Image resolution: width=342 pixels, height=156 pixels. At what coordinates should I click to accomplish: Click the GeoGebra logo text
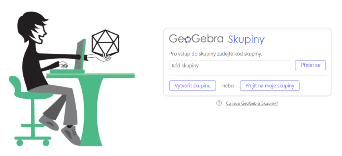coord(196,39)
